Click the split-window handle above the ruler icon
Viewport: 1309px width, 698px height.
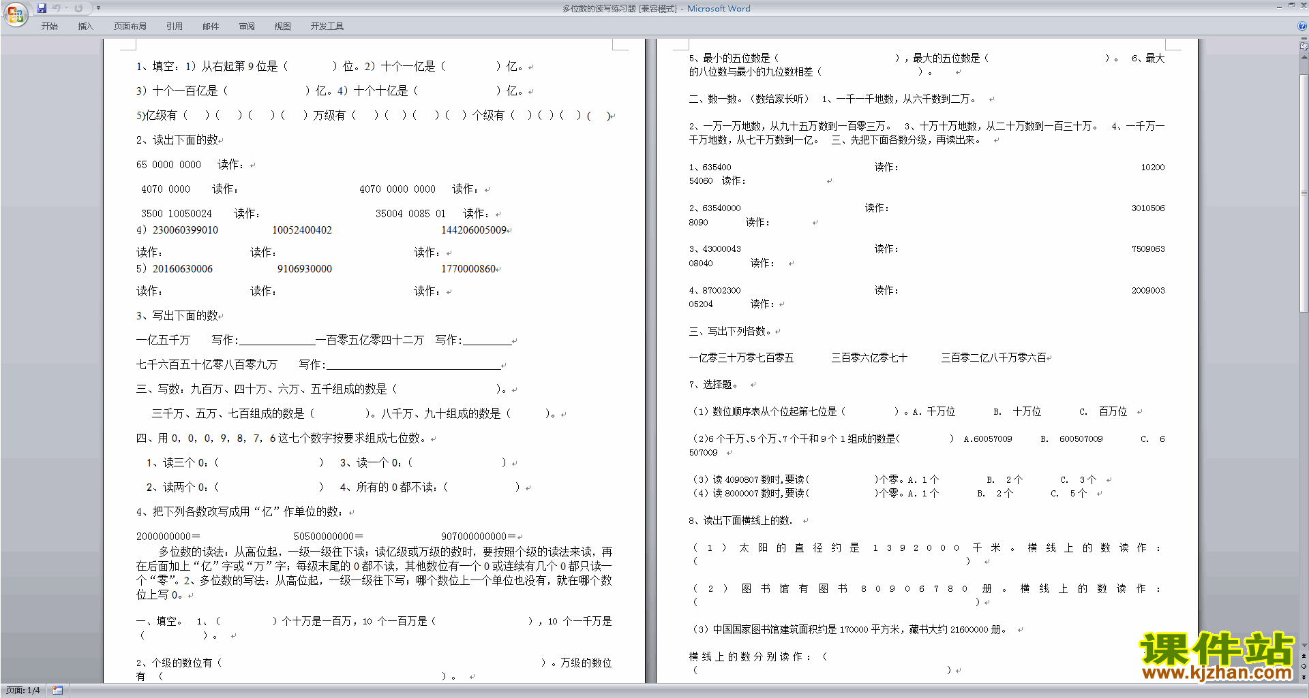(1304, 39)
